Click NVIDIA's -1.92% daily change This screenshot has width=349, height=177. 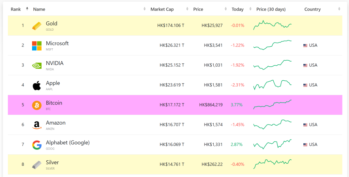click(238, 65)
